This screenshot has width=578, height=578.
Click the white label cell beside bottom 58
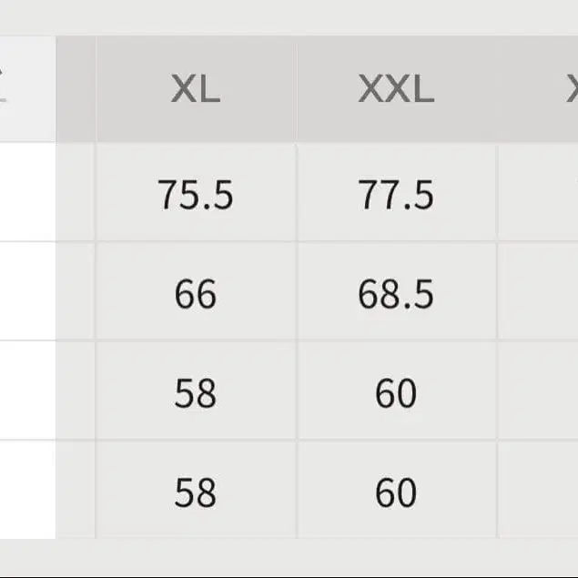[27, 490]
